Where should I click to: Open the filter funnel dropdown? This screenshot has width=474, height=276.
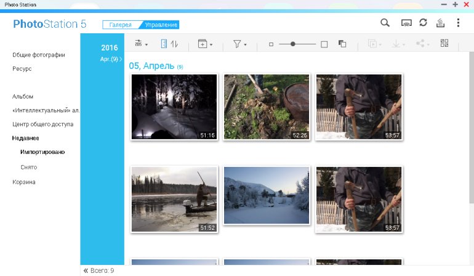239,44
